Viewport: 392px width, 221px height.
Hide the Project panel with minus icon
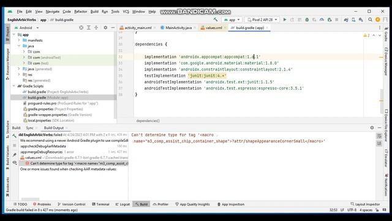pyautogui.click(x=113, y=28)
